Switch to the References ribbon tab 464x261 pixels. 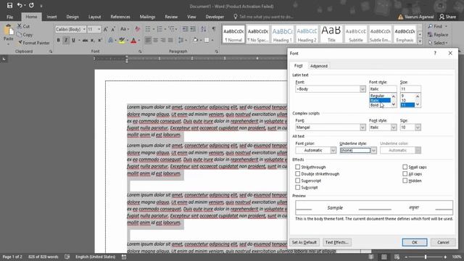120,17
